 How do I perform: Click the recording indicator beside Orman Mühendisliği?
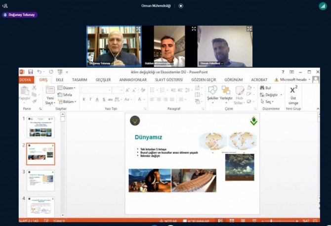[x=181, y=5]
